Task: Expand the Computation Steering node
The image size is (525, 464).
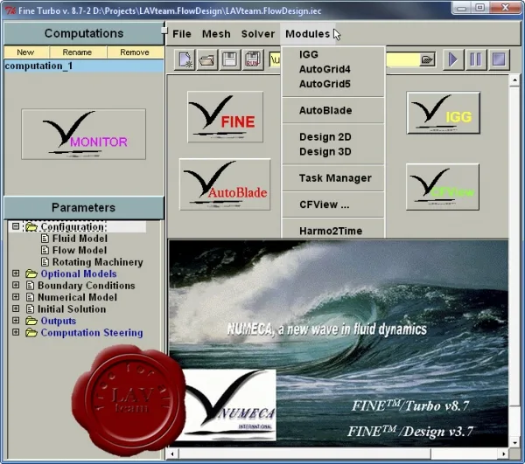Action: coord(16,332)
